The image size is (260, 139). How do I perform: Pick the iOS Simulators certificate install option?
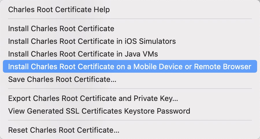[92, 41]
